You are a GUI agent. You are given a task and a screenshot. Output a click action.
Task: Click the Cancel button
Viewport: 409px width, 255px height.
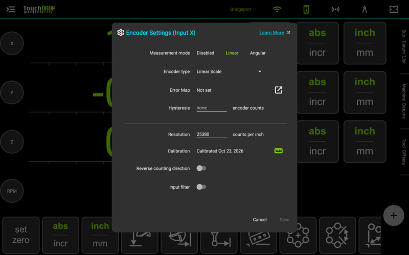pos(260,220)
